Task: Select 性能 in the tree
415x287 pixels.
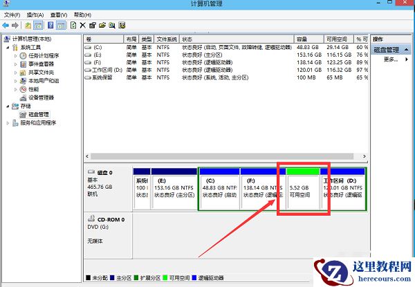Action: pos(34,89)
